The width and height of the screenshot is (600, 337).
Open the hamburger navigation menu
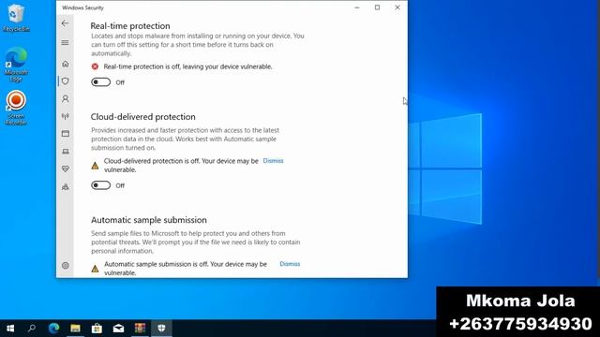[65, 42]
